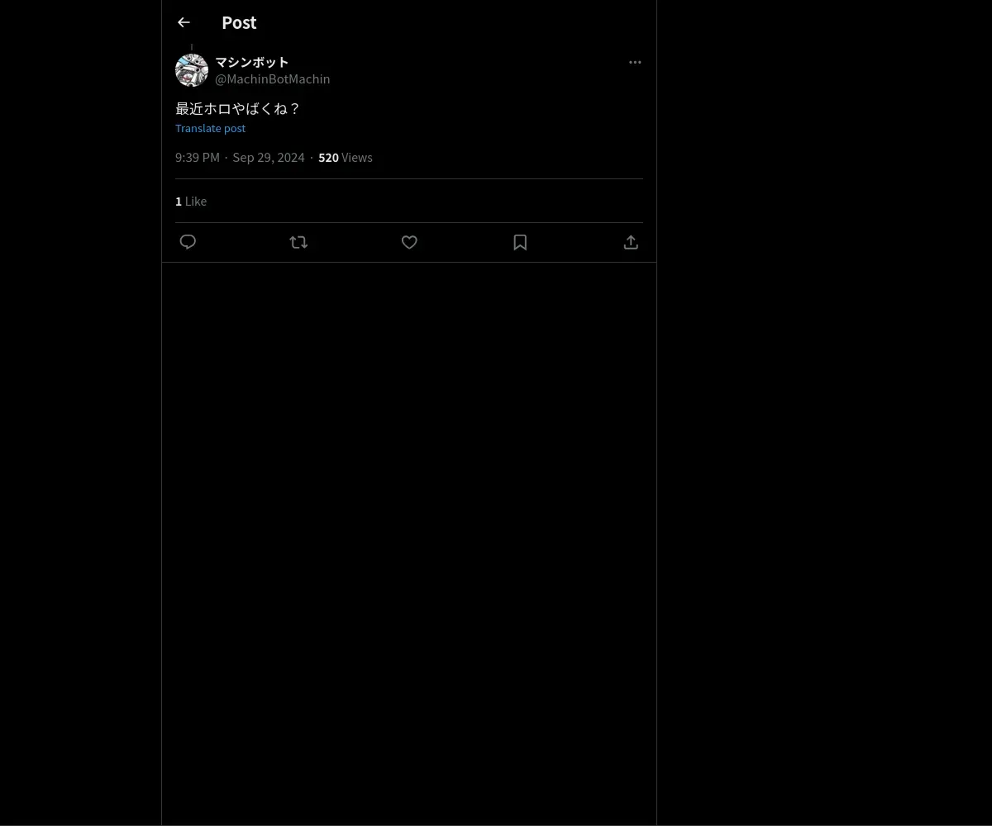Image resolution: width=992 pixels, height=826 pixels.
Task: Open the three-dot more options menu
Action: coord(635,62)
